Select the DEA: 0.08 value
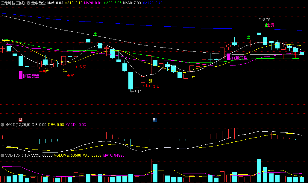This screenshot has height=183, width=308. point(56,125)
